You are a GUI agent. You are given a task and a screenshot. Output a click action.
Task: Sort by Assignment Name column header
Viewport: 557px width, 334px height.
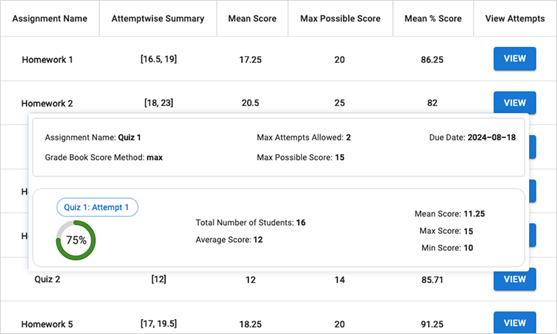coord(49,18)
